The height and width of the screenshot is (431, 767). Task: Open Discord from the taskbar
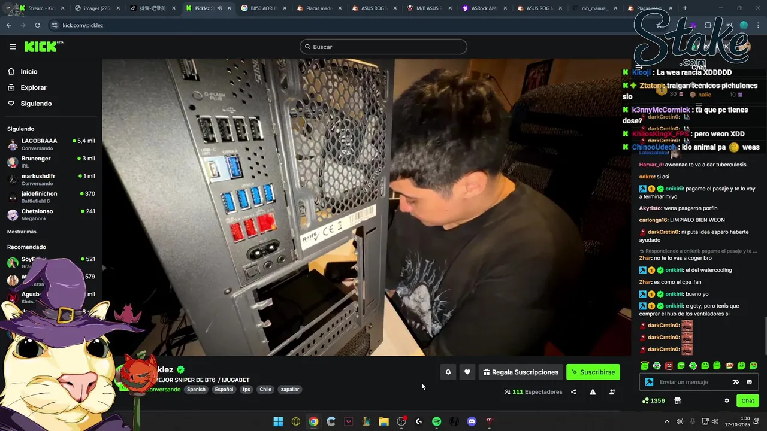click(x=472, y=421)
